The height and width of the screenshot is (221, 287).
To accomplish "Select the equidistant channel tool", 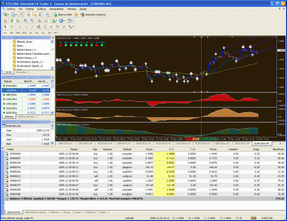I will pyautogui.click(x=39, y=27).
